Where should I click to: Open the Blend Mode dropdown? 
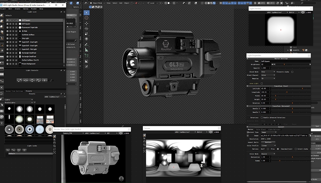click(x=268, y=72)
